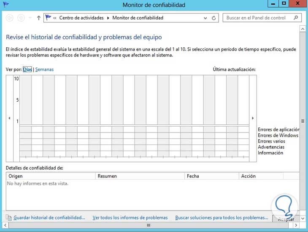Image resolution: width=308 pixels, height=232 pixels.
Task: Switch view to Días
Action: tap(27, 69)
